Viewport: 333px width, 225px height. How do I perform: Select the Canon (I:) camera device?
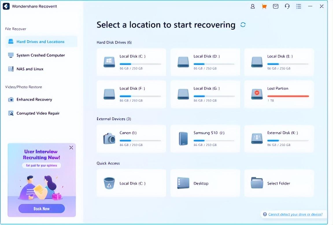click(x=131, y=138)
